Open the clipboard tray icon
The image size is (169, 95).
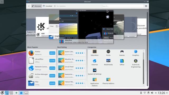point(148,93)
